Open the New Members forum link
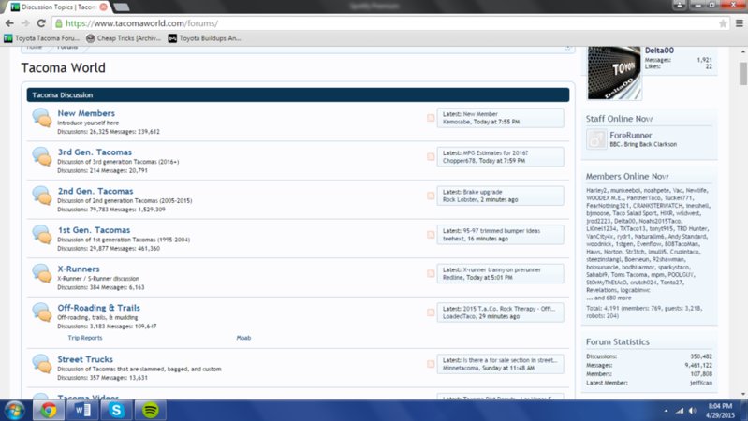748x421 pixels. 86,113
